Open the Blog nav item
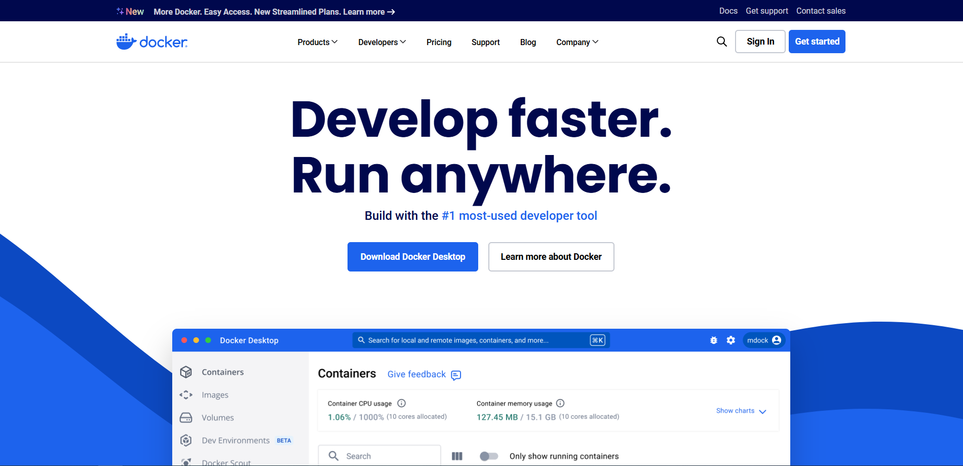 pos(528,42)
